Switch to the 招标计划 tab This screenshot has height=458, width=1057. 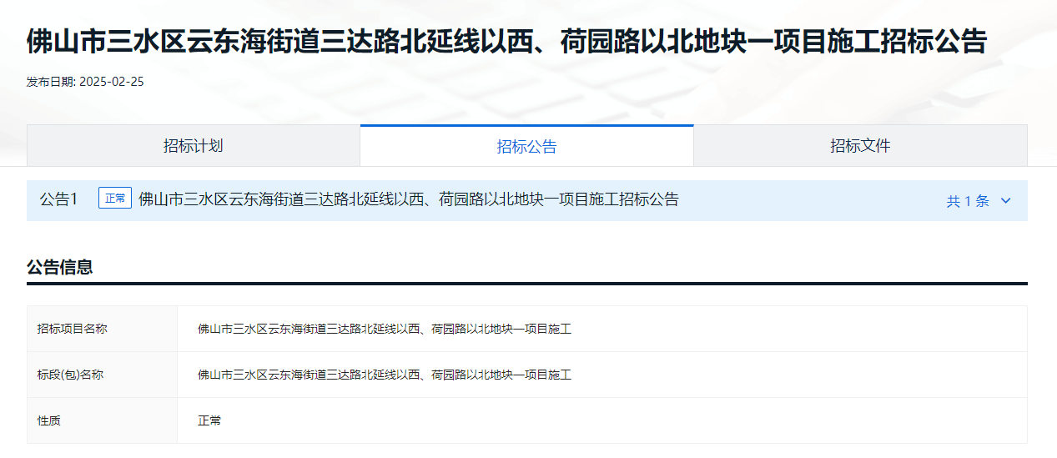tap(194, 146)
